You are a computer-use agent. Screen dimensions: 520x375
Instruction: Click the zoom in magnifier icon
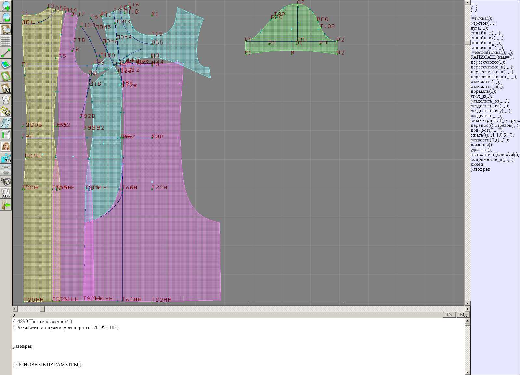pos(6,6)
